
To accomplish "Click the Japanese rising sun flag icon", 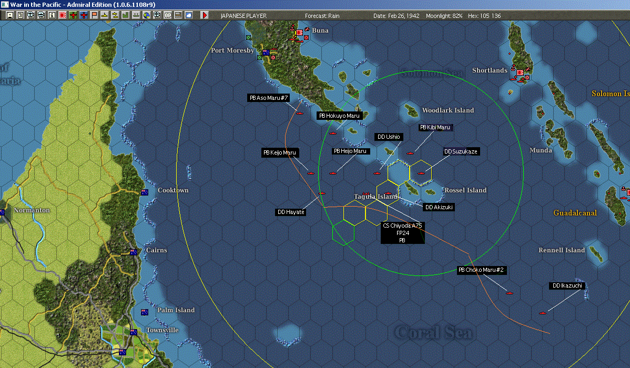I will point(62,15).
